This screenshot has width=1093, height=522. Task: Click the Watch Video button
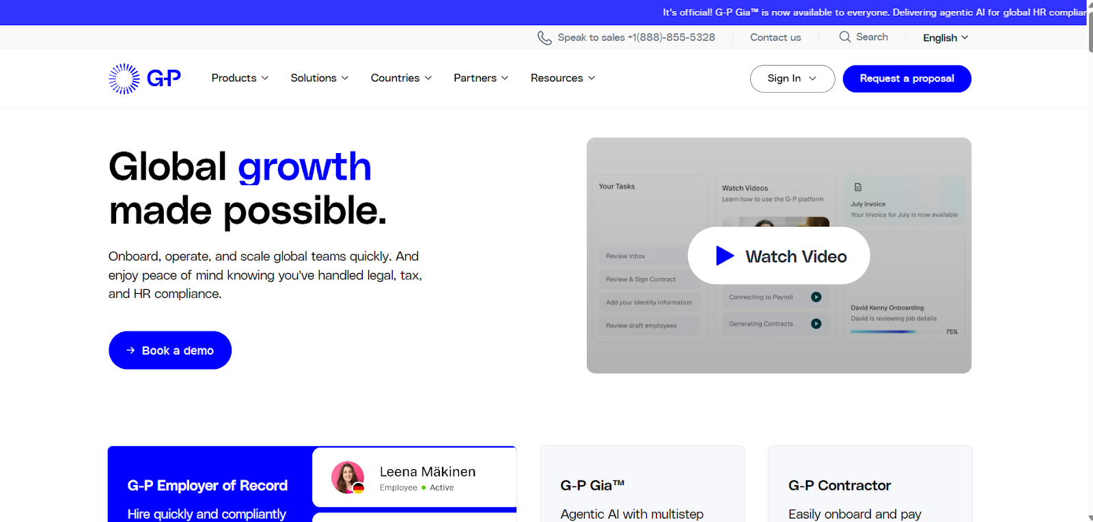coord(779,256)
